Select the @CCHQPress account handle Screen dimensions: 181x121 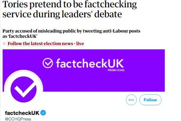[18, 119]
